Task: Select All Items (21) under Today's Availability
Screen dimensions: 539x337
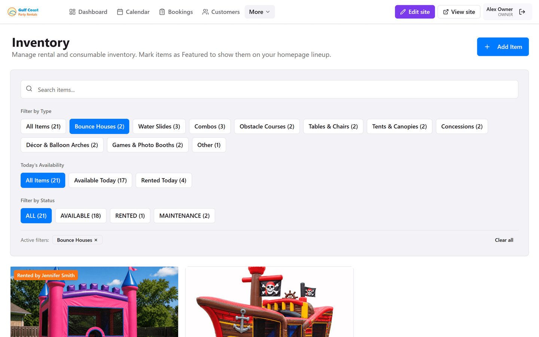Action: (x=43, y=180)
